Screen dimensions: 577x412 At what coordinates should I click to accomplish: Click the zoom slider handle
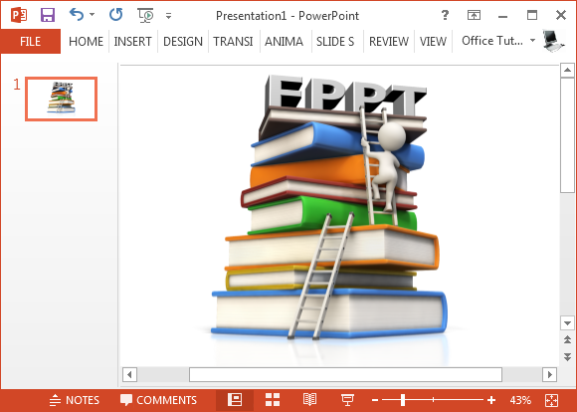point(403,400)
